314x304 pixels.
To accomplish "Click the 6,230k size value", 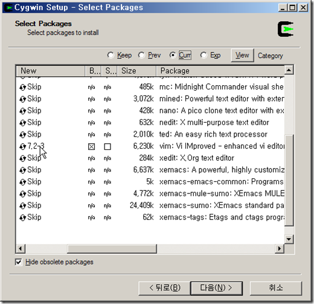I will pos(144,146).
